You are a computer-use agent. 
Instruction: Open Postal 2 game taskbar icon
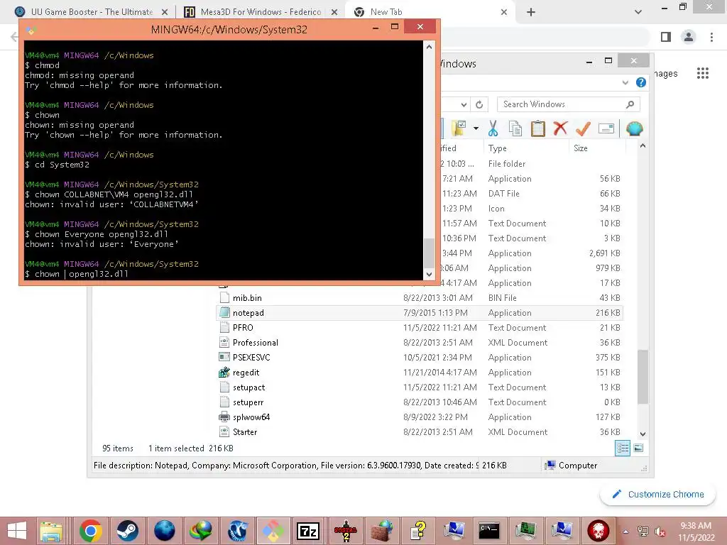coord(346,531)
